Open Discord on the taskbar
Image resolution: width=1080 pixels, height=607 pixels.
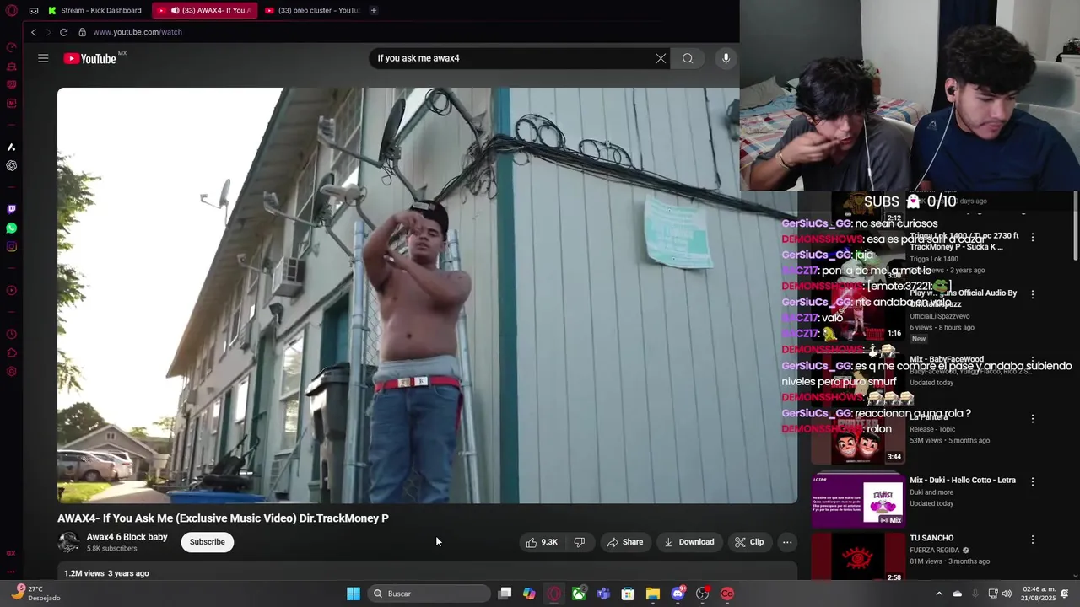click(x=678, y=594)
